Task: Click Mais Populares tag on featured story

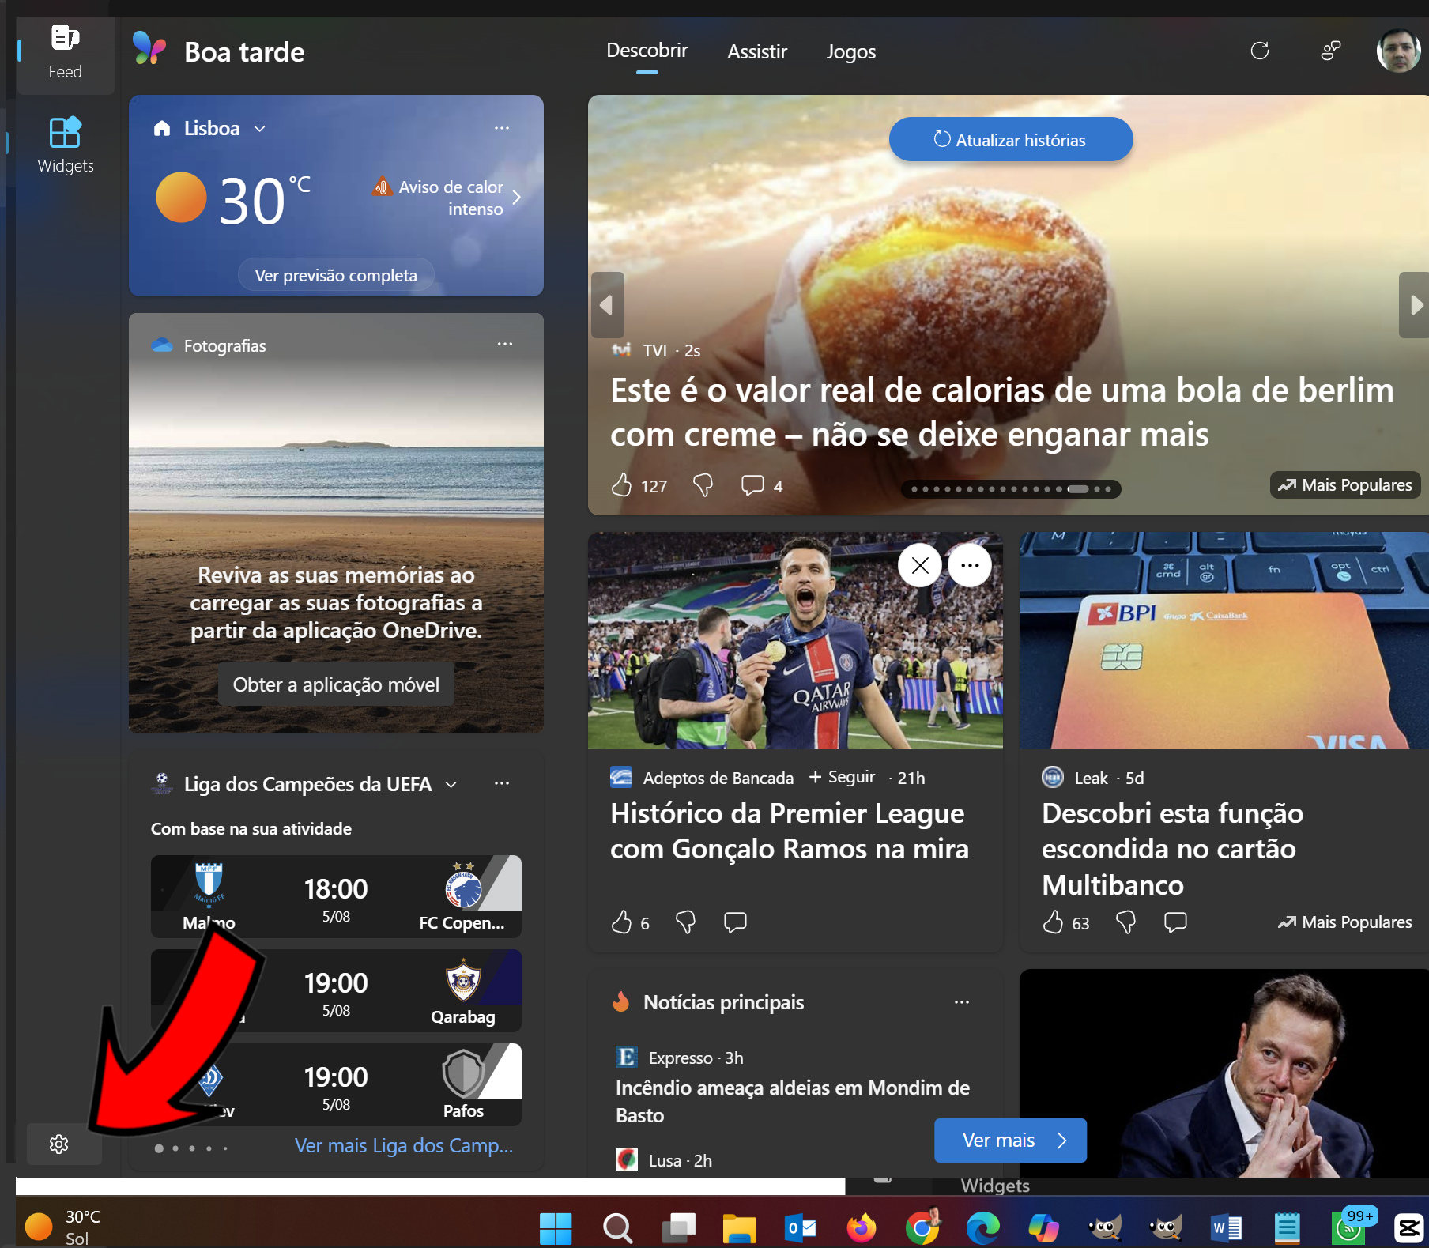Action: click(1345, 485)
